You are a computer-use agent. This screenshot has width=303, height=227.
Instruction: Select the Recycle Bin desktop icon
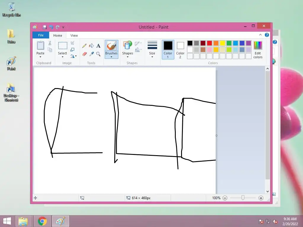pos(12,9)
